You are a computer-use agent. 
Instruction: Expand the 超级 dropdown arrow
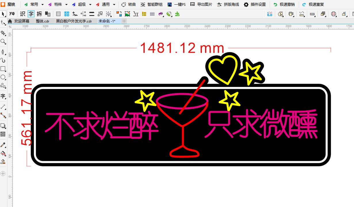pyautogui.click(x=90, y=5)
